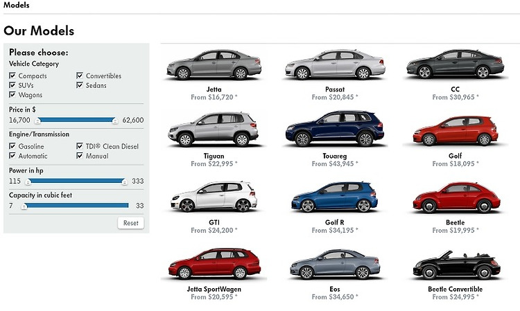Viewport: 520px width, 311px height.
Task: Select the silver Tiguan SUV image
Action: click(x=214, y=130)
